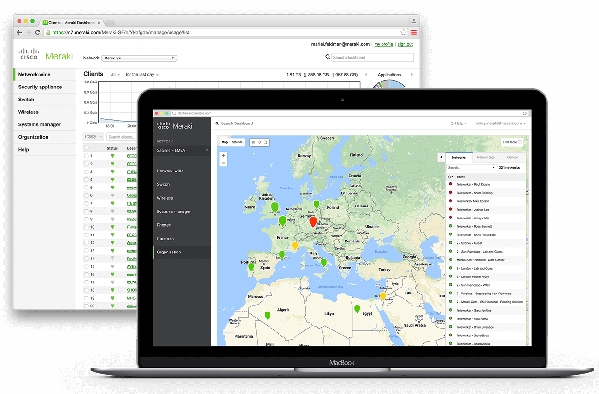Check the box for client row 9
The height and width of the screenshot is (394, 599).
pyautogui.click(x=86, y=219)
